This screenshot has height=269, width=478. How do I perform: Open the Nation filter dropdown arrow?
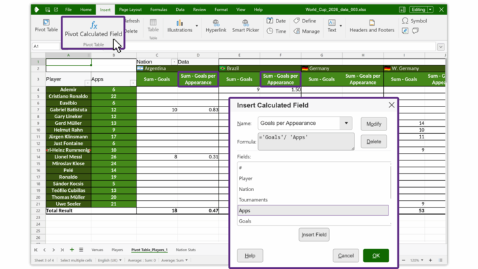[174, 62]
